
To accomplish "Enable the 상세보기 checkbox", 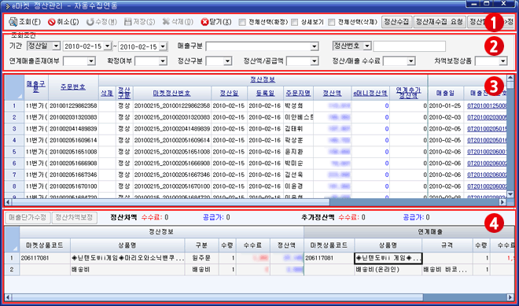I will [295, 23].
